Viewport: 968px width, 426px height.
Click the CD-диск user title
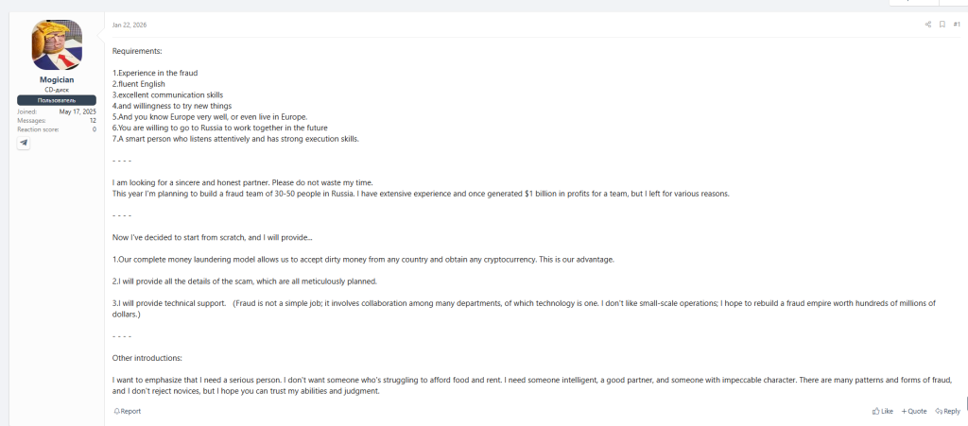[x=57, y=90]
